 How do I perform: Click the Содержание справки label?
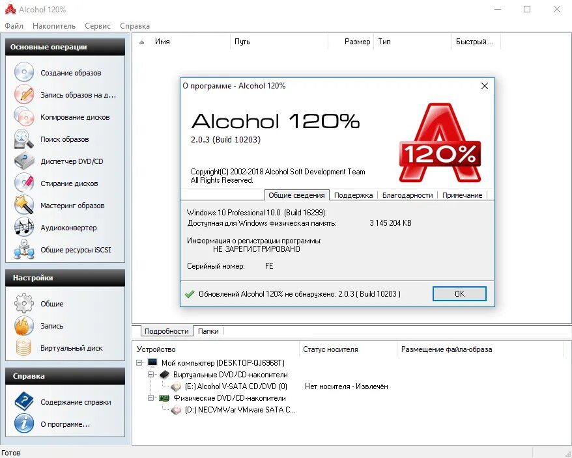click(x=76, y=402)
